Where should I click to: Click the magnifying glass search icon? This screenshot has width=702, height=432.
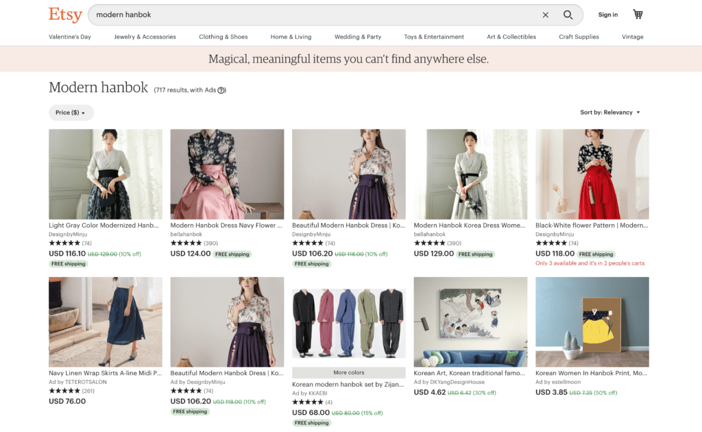pyautogui.click(x=568, y=14)
